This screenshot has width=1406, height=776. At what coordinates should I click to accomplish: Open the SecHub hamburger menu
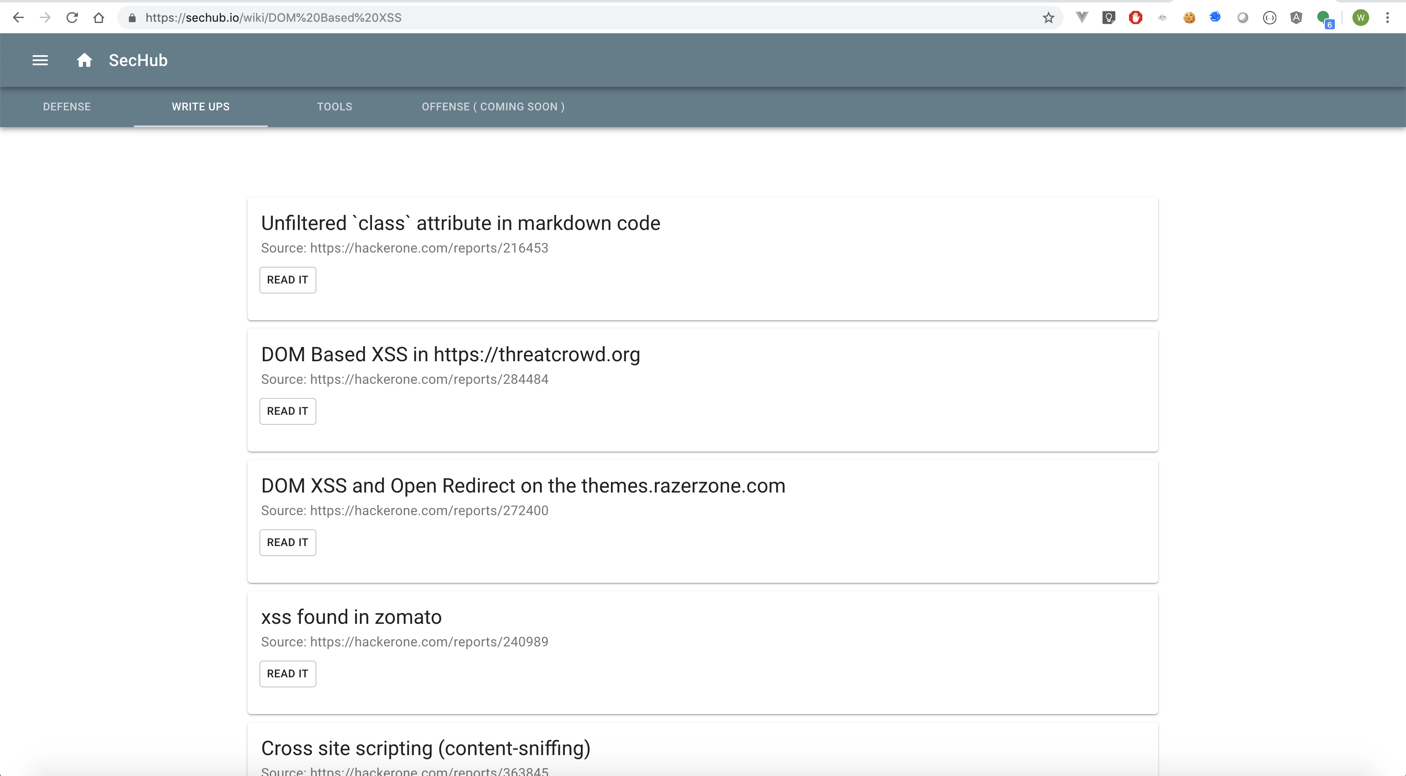[x=40, y=61]
